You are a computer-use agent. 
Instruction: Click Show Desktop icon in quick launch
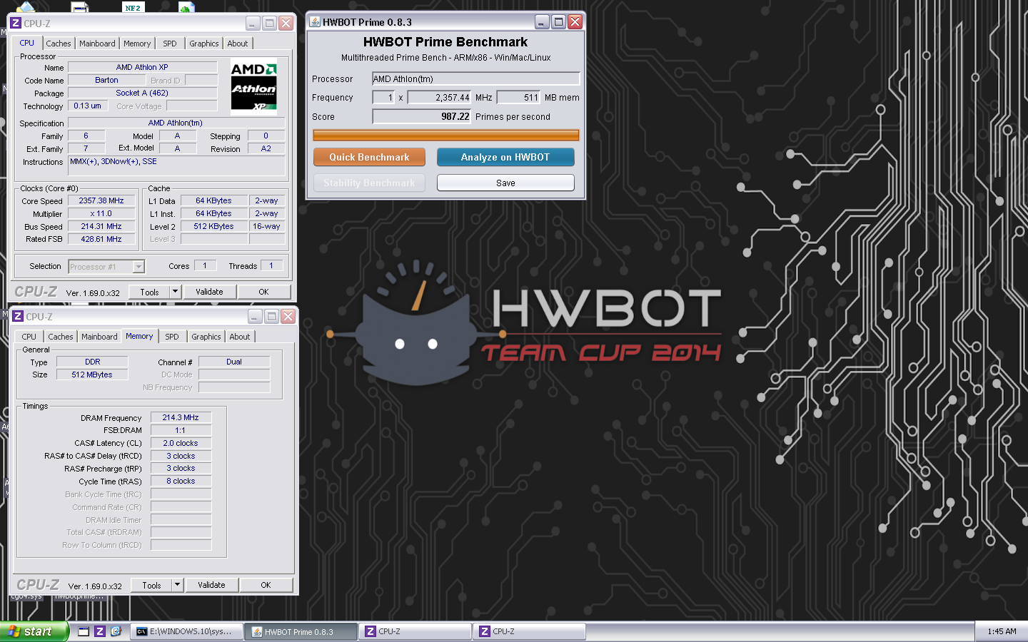point(84,631)
